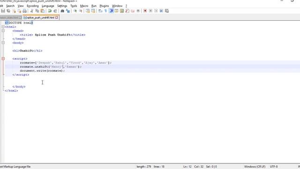The image size is (300, 169).
Task: Click the green Undo arrow
Action: [x=50, y=11]
